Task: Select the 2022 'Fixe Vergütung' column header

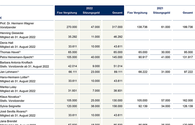Action: click(67, 13)
